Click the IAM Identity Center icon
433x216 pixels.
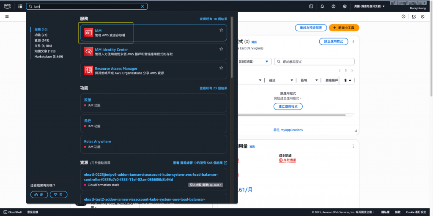point(88,52)
